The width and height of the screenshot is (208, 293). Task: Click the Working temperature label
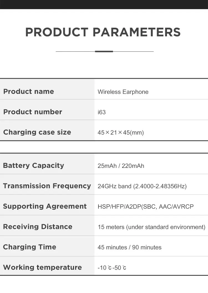pos(42,267)
